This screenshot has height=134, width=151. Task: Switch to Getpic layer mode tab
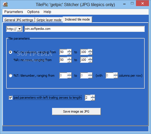click(x=49, y=20)
